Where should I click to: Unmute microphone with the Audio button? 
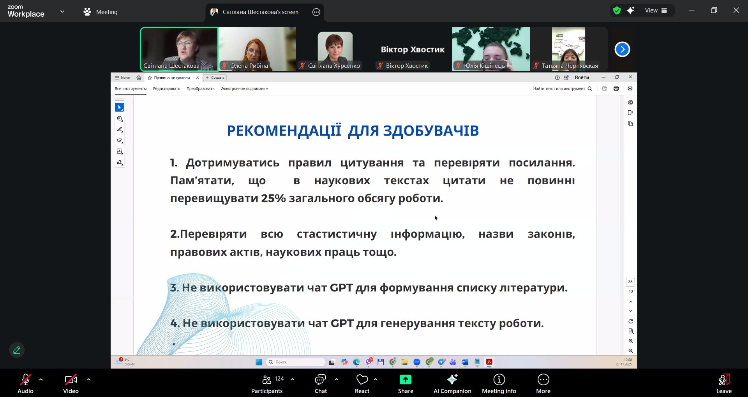25,383
